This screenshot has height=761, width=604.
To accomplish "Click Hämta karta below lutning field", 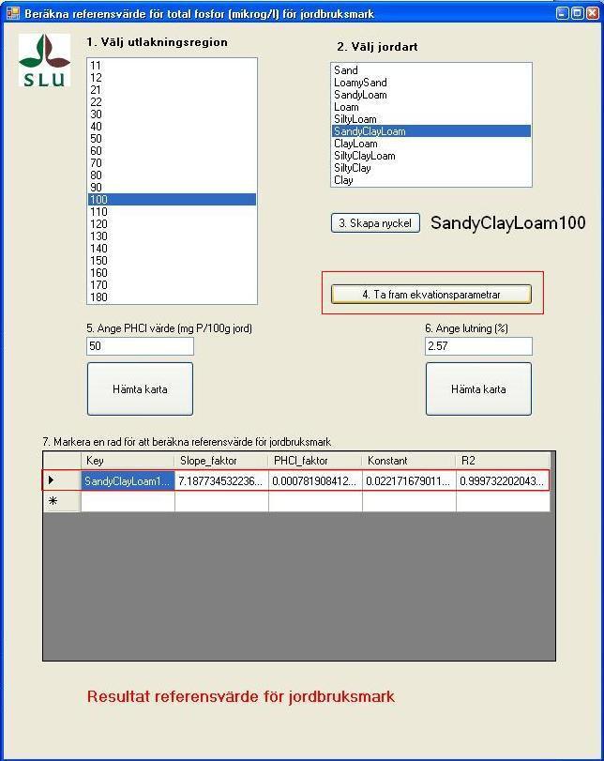I will pyautogui.click(x=479, y=389).
